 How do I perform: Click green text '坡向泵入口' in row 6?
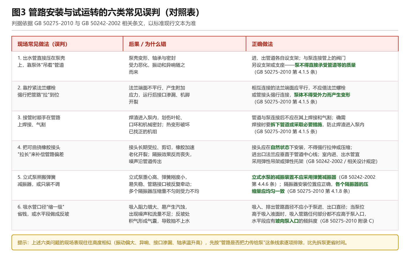(287, 221)
